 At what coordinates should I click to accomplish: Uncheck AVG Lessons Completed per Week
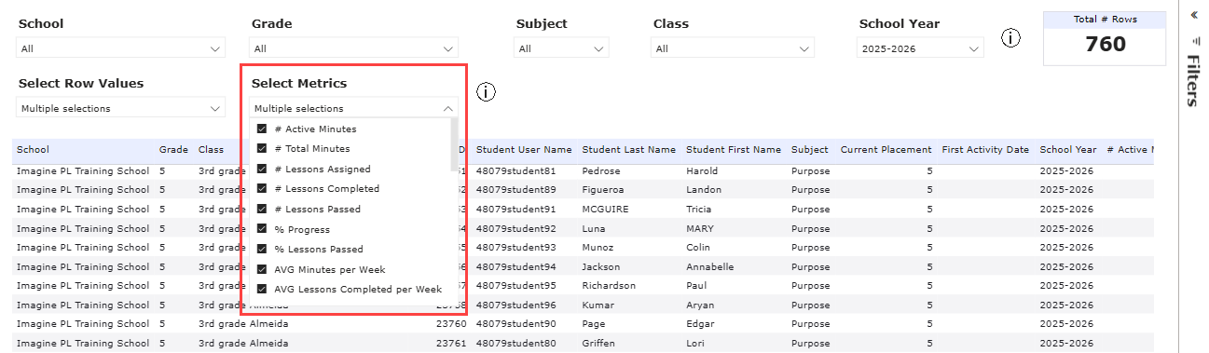tap(262, 290)
